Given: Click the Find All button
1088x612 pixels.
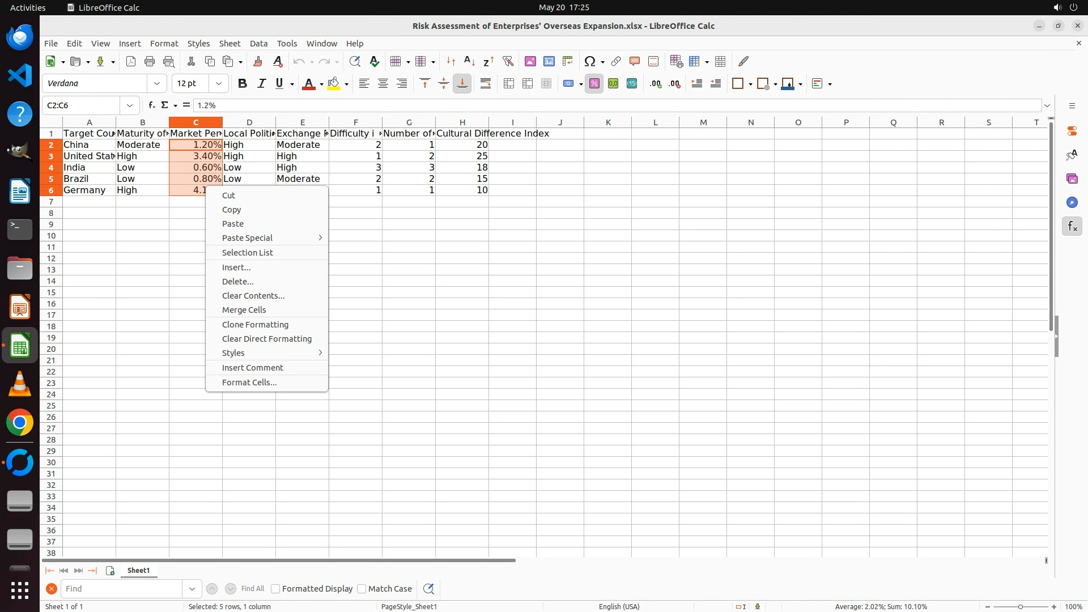Looking at the screenshot, I should [x=252, y=589].
